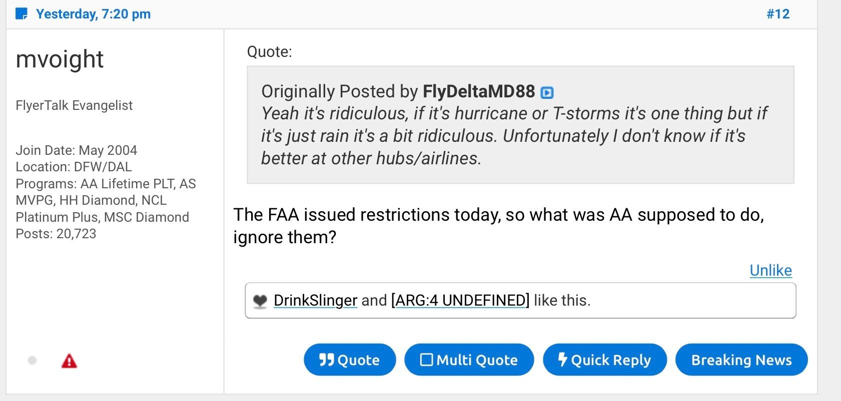Open the view-post arrow next to FlyDeltaMD88
Screen dimensions: 841x401
[547, 92]
